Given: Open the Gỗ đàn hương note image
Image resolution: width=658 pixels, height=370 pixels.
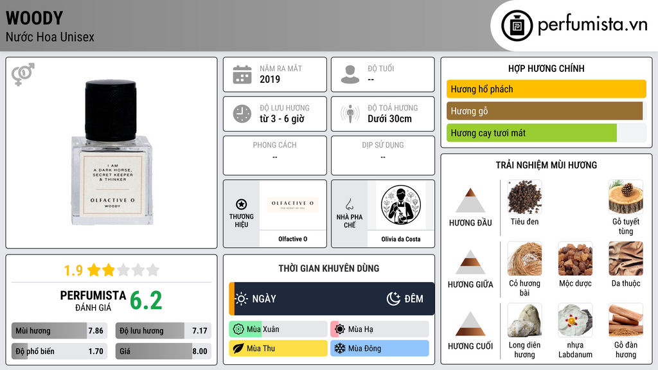Looking at the screenshot, I should tap(626, 320).
